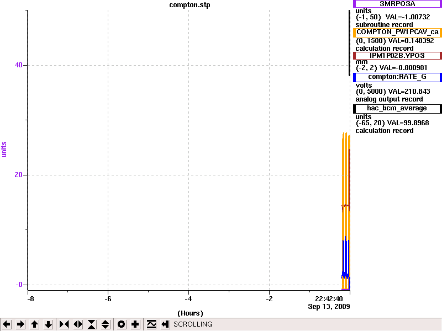Zoom in the value axis (hourglass icon)
This screenshot has height=331, width=442.
92,324
